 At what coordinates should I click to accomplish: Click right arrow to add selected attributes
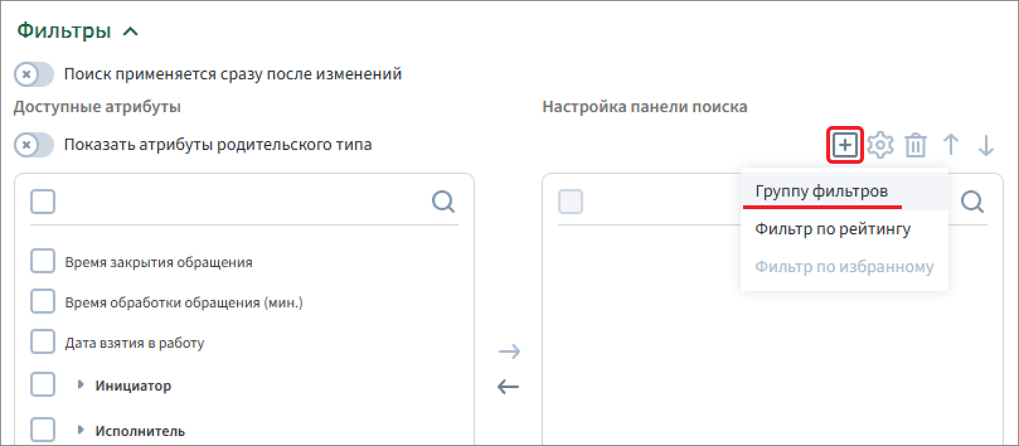click(509, 351)
